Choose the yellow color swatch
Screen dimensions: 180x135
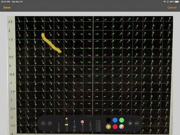pyautogui.click(x=108, y=127)
